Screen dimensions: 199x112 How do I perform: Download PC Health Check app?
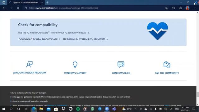click(x=38, y=39)
